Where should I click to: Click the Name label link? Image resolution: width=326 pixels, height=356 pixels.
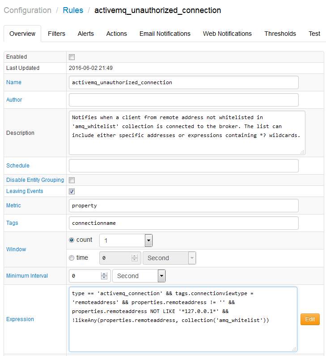(x=14, y=82)
